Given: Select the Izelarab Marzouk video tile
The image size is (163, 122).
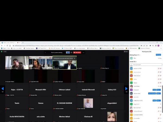Looking at the screenshot, I should pos(88,90).
